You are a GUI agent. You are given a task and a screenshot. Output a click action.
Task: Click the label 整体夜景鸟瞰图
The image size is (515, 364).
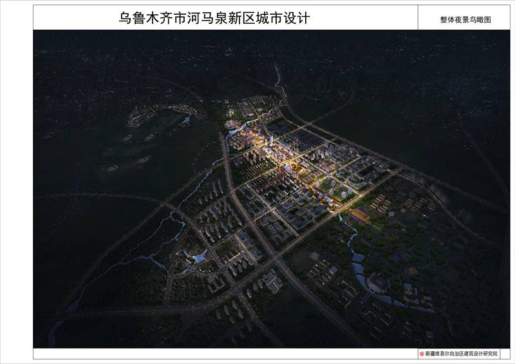click(465, 20)
